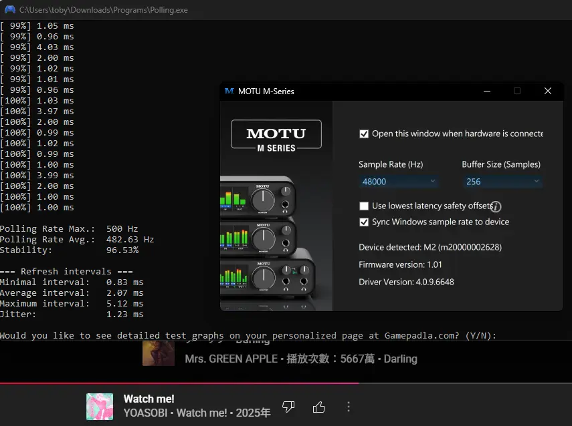This screenshot has width=572, height=426.
Task: Like the song Watch me!
Action: 319,407
